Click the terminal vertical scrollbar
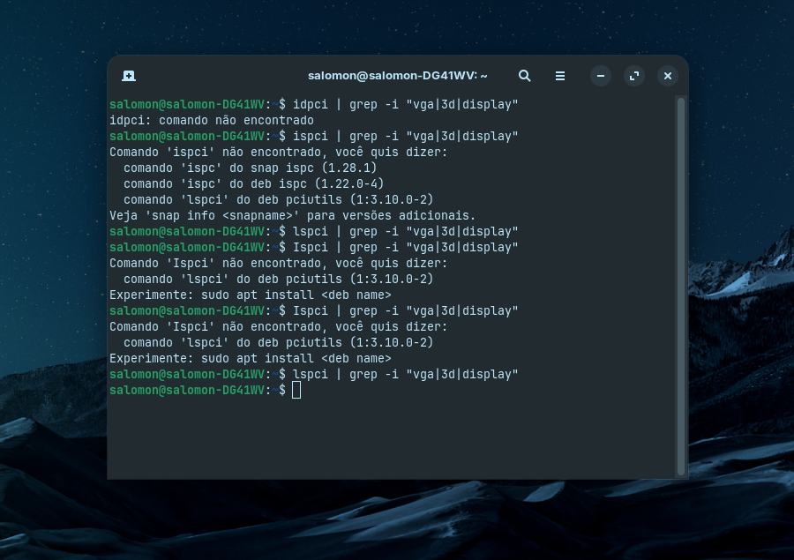This screenshot has height=560, width=794. (x=680, y=282)
